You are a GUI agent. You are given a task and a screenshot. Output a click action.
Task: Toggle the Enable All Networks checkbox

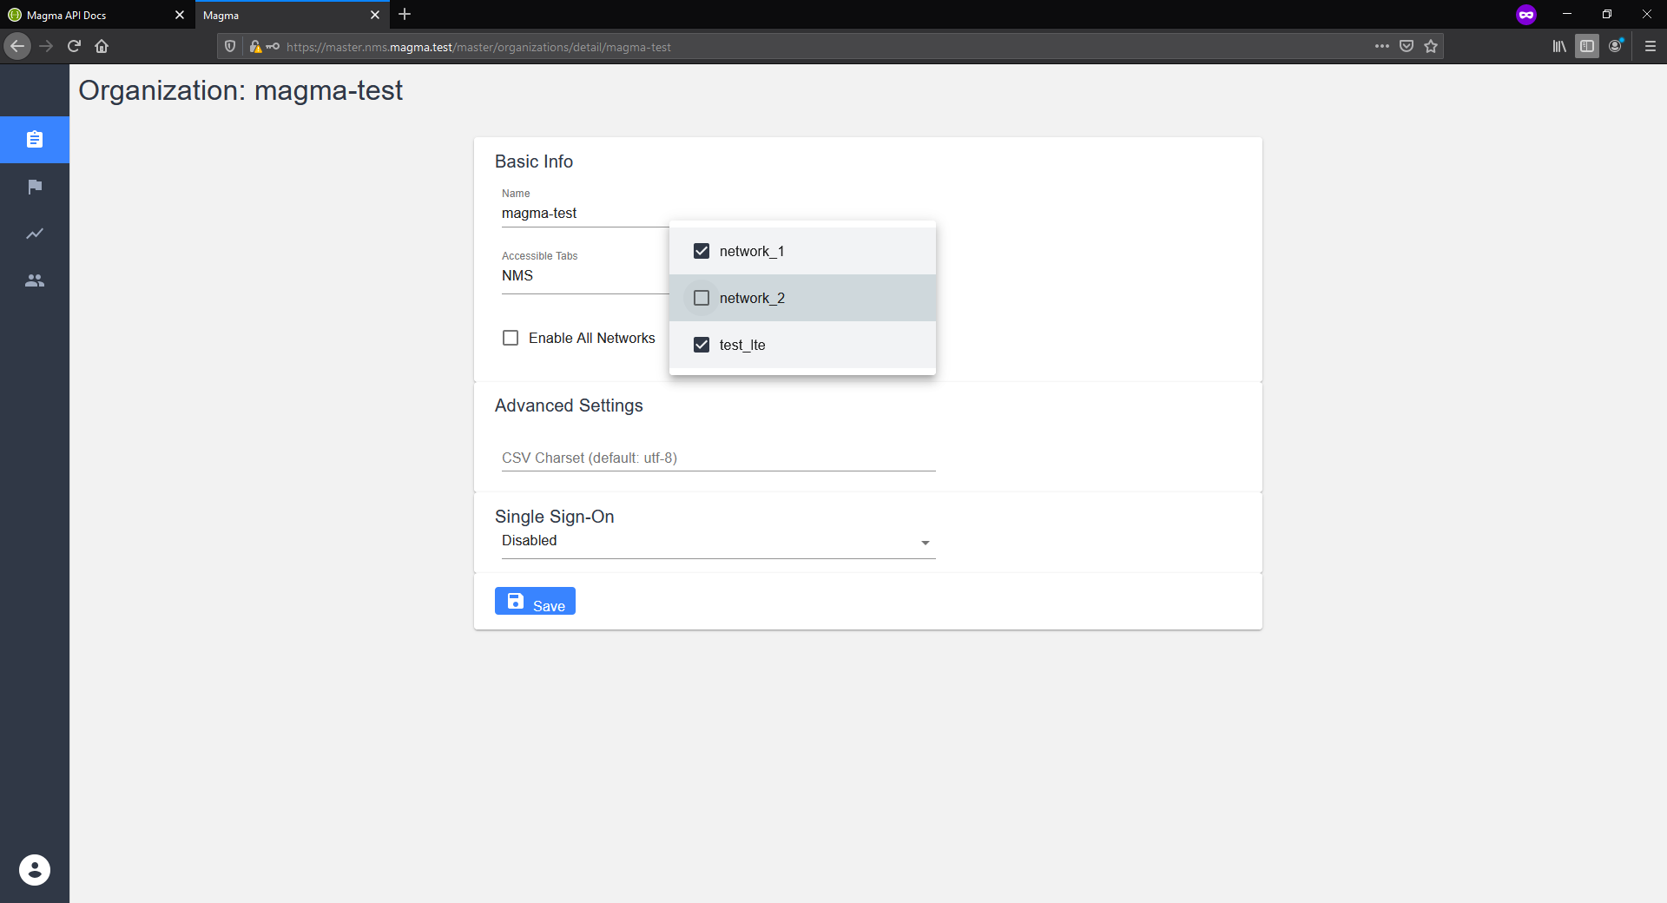[x=511, y=338]
